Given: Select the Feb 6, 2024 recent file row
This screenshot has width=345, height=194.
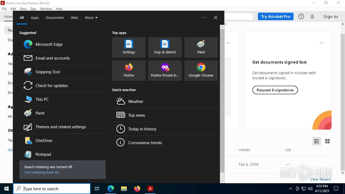Looking at the screenshot, I should pyautogui.click(x=278, y=164).
